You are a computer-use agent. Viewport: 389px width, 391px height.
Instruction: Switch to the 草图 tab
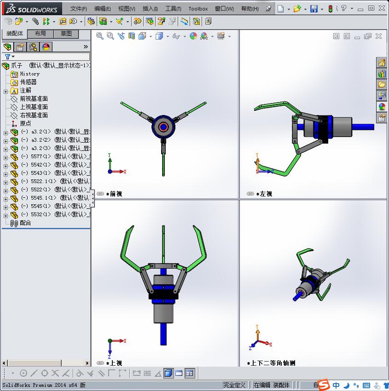[x=66, y=34]
